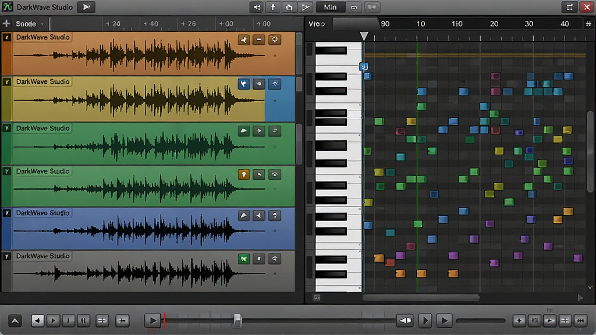Click the first button on upper green track
The height and width of the screenshot is (335, 596).
244,131
